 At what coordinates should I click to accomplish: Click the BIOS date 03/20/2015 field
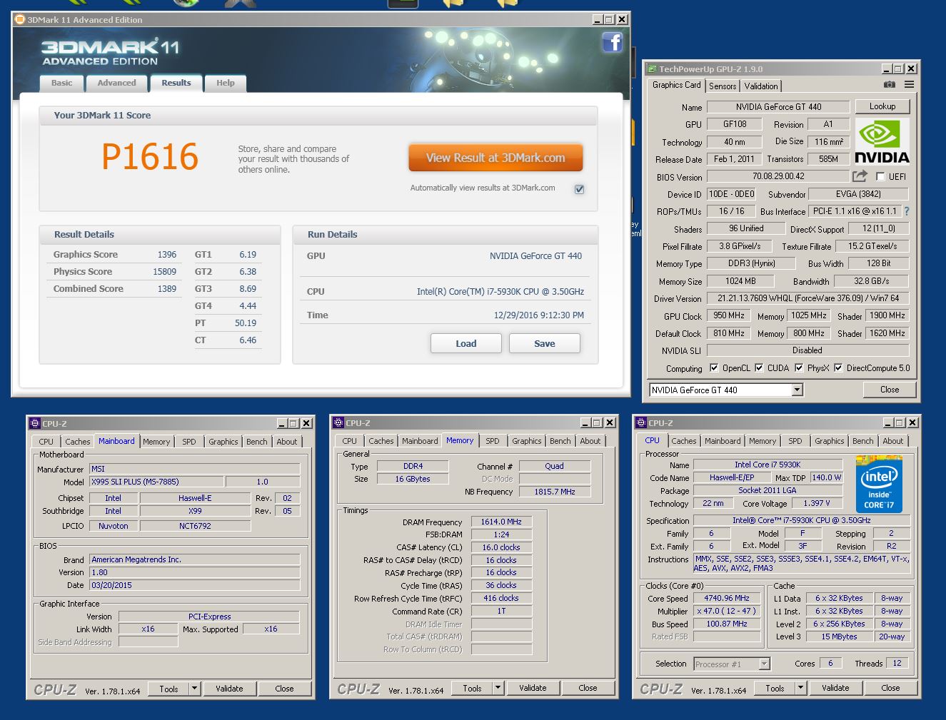pyautogui.click(x=195, y=585)
